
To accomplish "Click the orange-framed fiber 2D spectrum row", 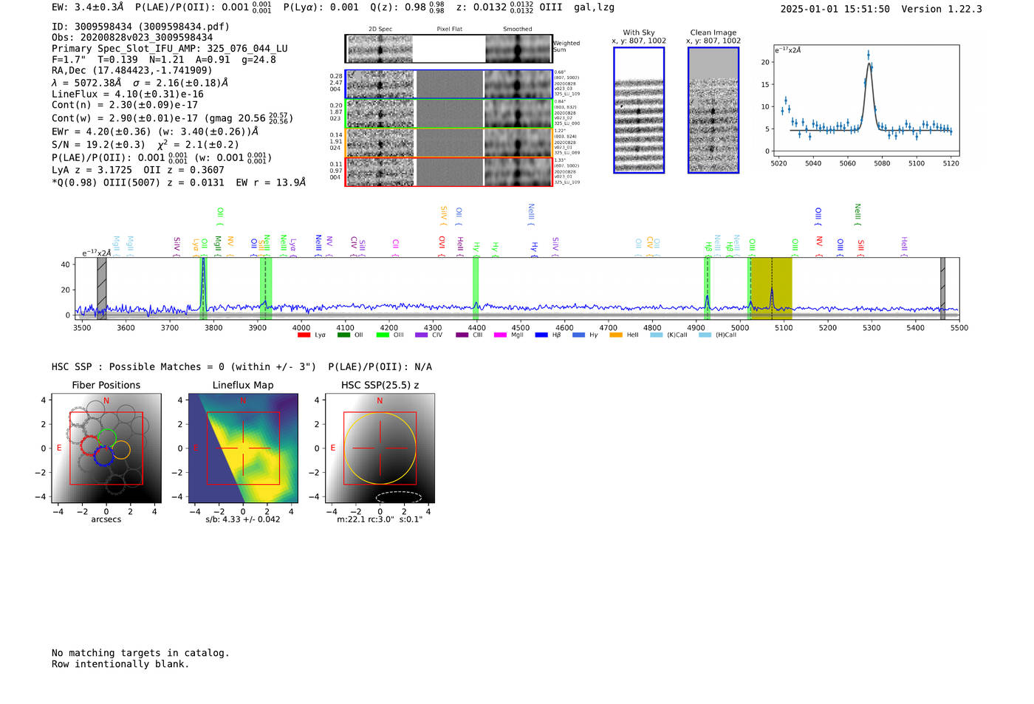I will [x=449, y=143].
